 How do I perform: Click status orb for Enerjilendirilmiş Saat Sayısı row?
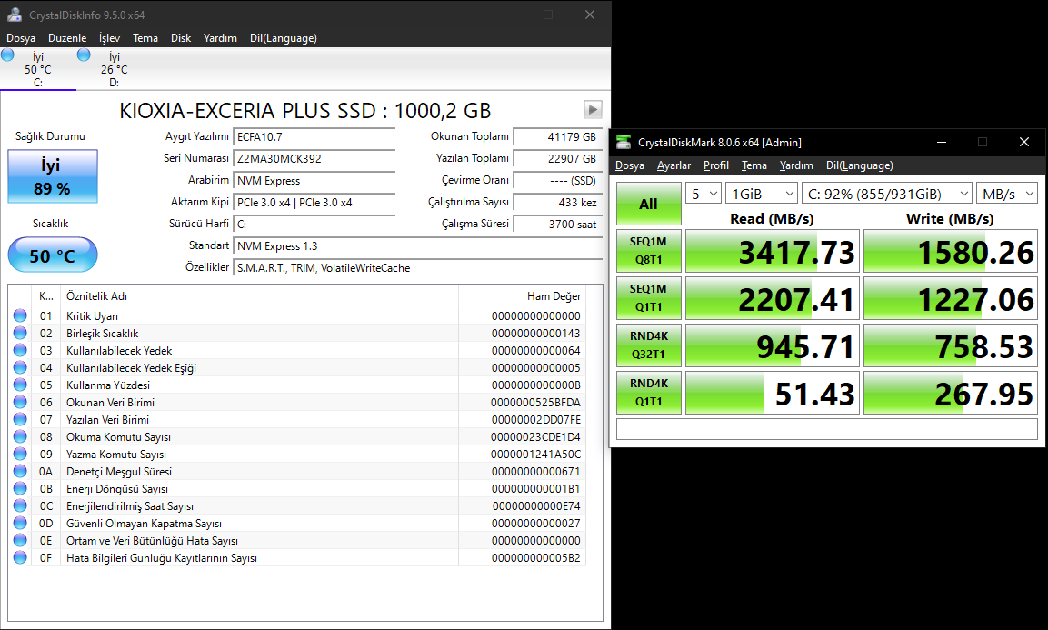click(20, 505)
